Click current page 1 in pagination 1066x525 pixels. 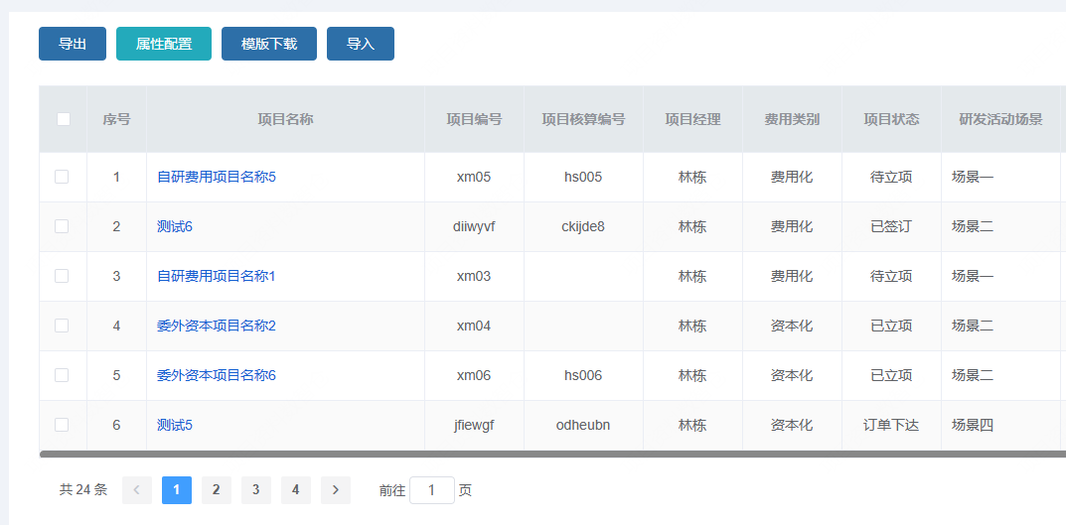[177, 489]
